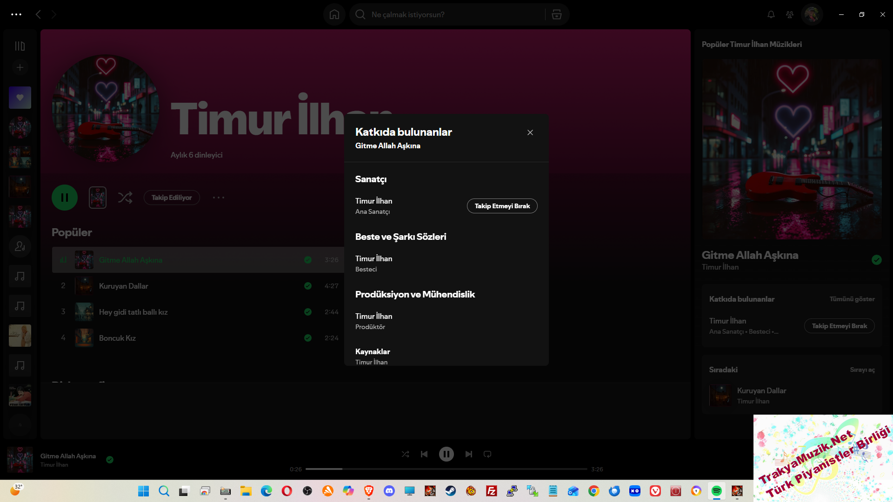Open the friend activity icon
893x502 pixels.
click(790, 14)
